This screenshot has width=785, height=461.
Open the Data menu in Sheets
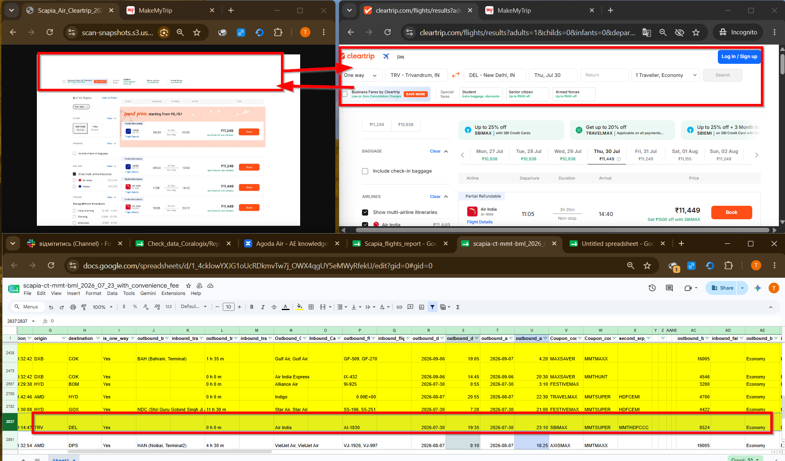[x=112, y=293]
